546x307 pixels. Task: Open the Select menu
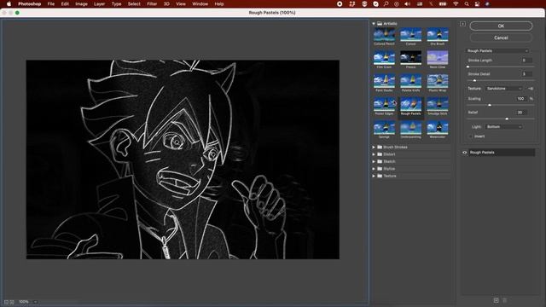click(134, 3)
